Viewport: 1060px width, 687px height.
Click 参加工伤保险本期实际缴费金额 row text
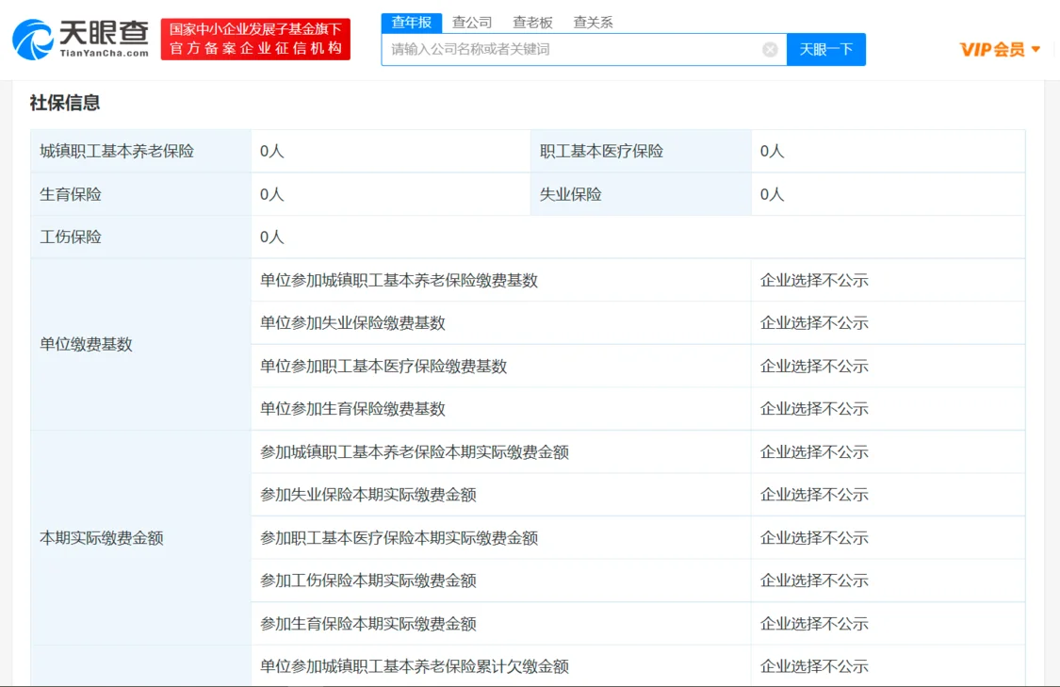[x=367, y=581]
